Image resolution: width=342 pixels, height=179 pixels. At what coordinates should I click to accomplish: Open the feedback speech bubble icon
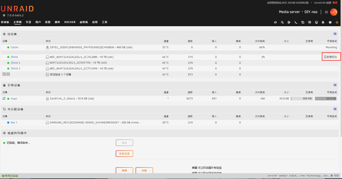310,22
